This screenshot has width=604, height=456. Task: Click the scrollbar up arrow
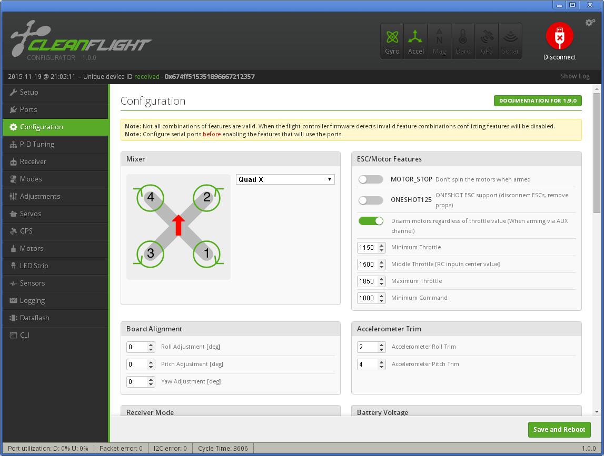coord(597,89)
